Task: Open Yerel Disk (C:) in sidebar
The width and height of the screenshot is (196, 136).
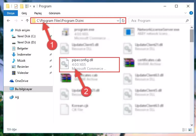Action: coord(26,36)
